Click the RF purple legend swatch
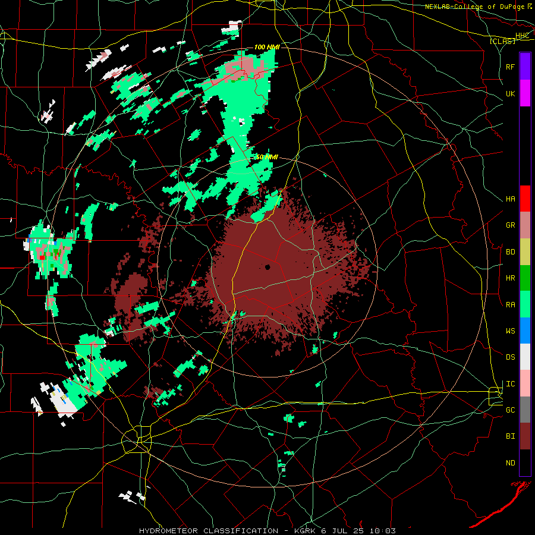Image resolution: width=535 pixels, height=535 pixels. tap(525, 67)
